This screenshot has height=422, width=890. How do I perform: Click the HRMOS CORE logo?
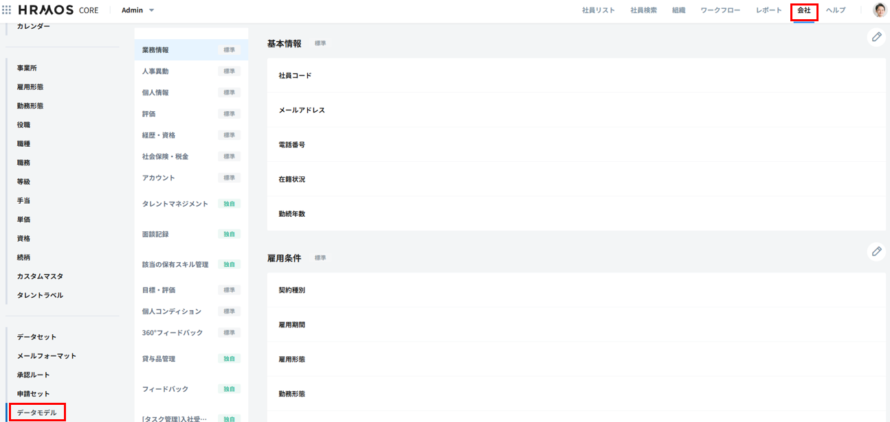pos(58,10)
